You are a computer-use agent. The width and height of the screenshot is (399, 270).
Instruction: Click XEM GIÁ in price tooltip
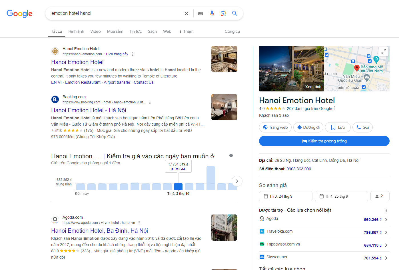(178, 169)
